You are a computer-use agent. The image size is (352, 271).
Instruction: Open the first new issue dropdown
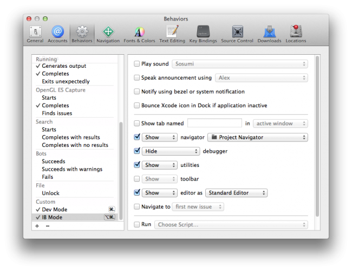[x=198, y=207]
